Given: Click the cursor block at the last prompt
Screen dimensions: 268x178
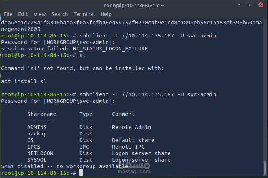Looking at the screenshot, I should click(81, 173).
